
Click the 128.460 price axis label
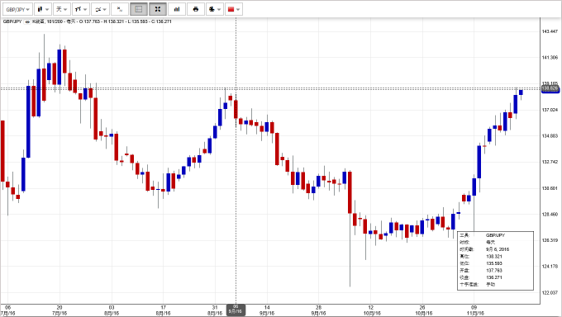tap(550, 215)
